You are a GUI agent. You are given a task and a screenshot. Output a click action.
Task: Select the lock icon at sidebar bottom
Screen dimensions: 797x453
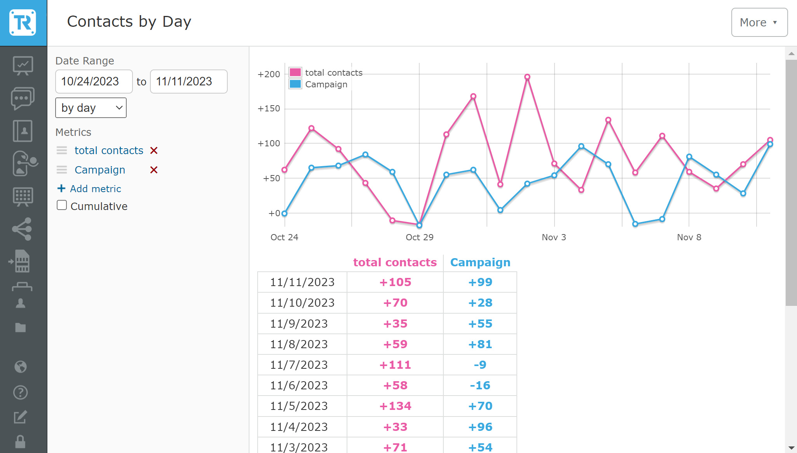point(20,441)
